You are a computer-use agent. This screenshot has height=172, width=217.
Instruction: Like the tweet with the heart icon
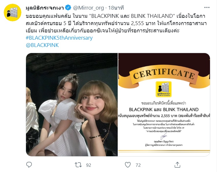point(128,165)
